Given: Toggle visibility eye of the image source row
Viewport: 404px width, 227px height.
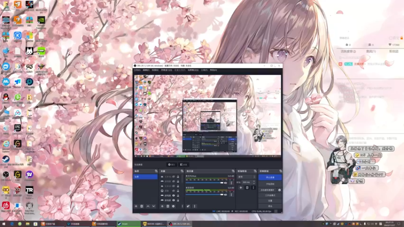Looking at the screenshot, I should (173, 191).
